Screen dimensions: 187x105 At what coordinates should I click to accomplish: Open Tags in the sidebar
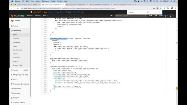point(15,46)
